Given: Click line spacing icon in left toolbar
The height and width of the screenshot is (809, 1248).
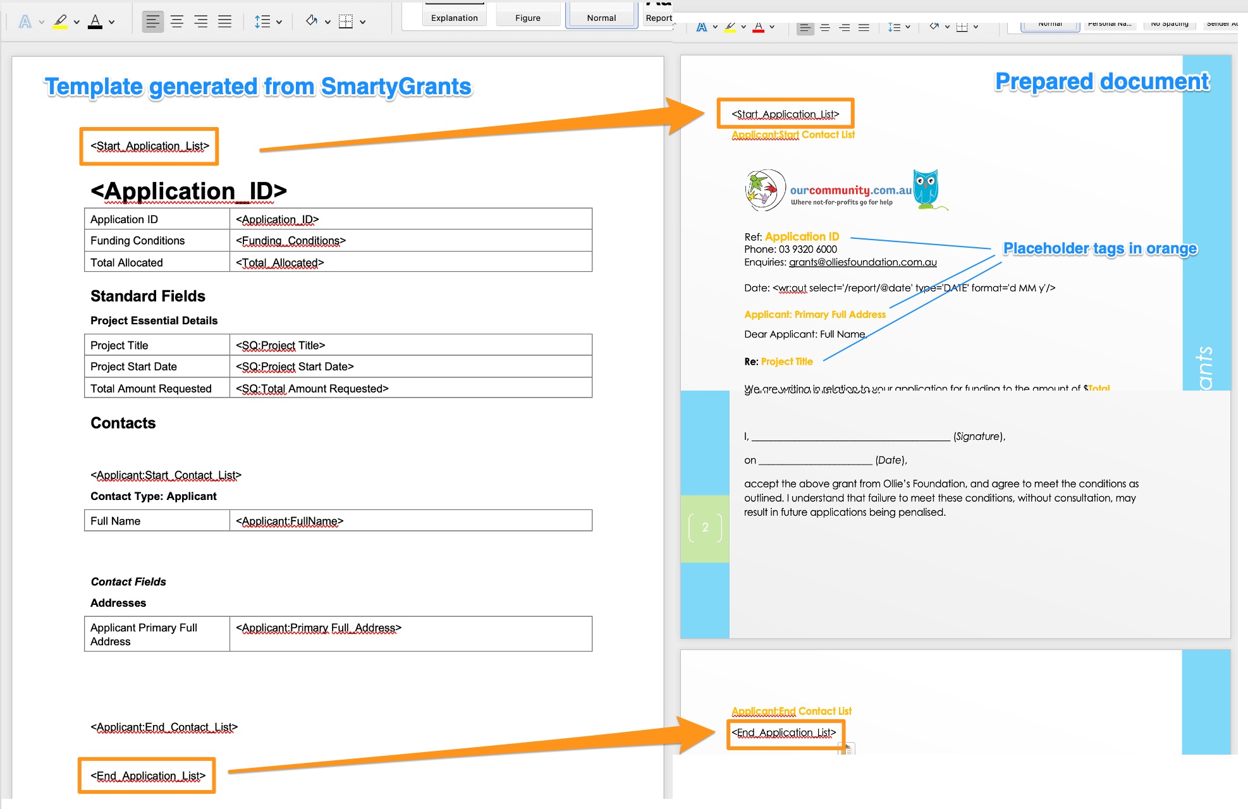Looking at the screenshot, I should [262, 21].
